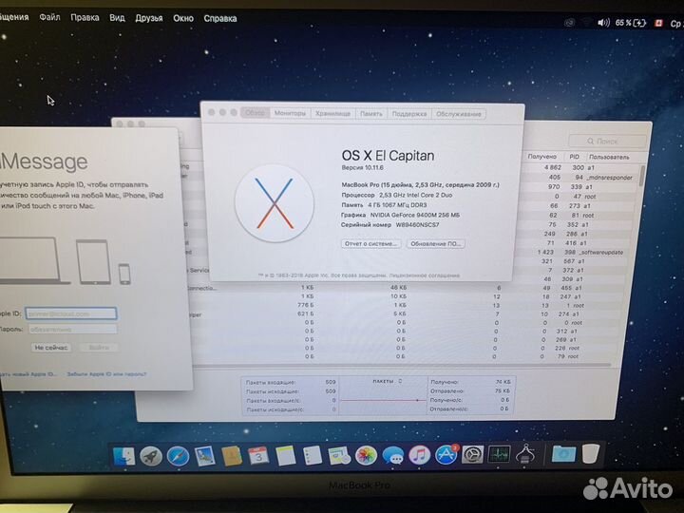Image resolution: width=684 pixels, height=513 pixels.
Task: Click Версия 10.11.6 version text
Action: point(363,167)
